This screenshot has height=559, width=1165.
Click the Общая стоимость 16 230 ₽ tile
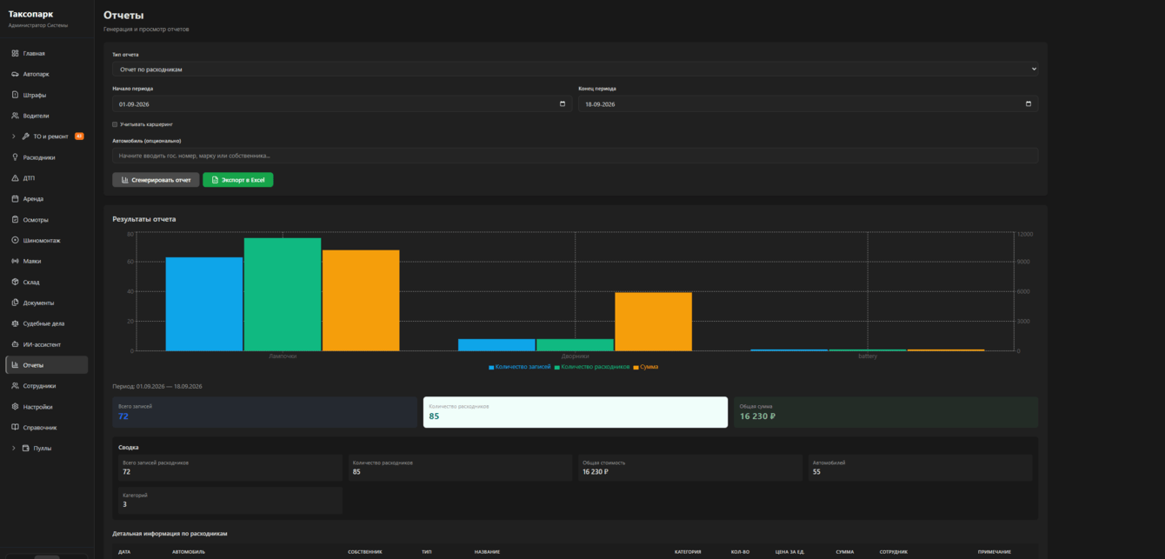[x=690, y=468]
